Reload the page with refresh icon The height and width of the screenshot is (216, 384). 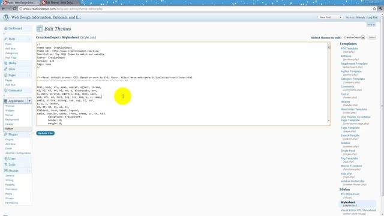pyautogui.click(x=14, y=9)
